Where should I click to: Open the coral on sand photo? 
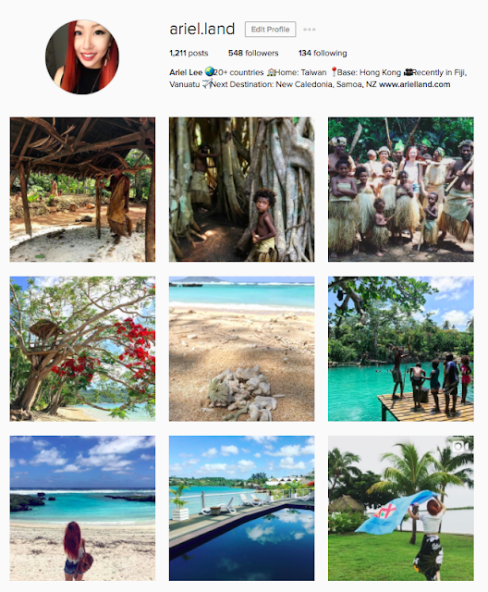(x=242, y=349)
